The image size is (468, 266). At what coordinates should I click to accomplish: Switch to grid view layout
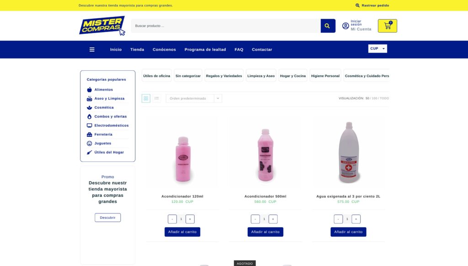click(146, 98)
